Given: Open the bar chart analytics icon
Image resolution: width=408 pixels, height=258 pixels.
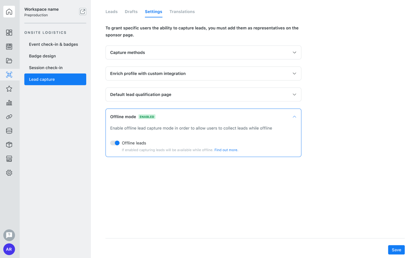Looking at the screenshot, I should 9,103.
